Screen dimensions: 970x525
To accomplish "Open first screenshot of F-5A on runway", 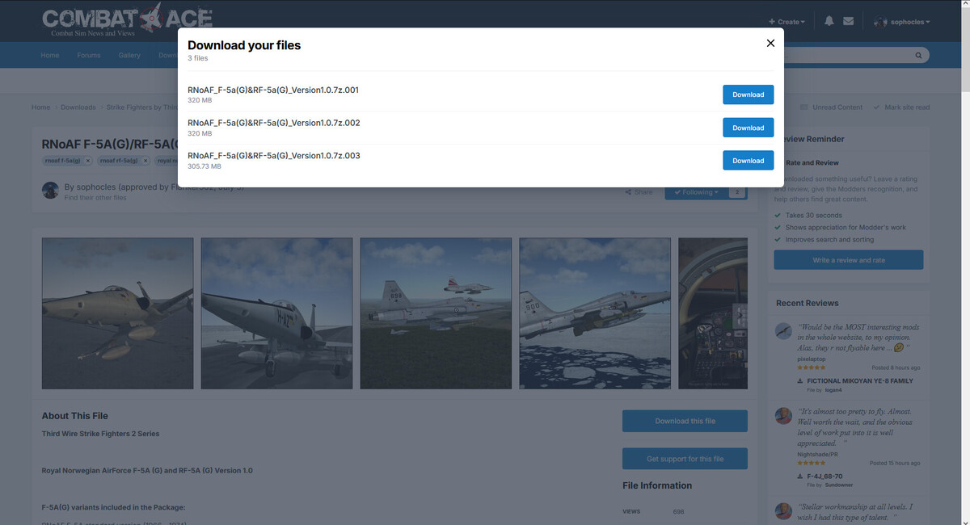I will (x=117, y=313).
